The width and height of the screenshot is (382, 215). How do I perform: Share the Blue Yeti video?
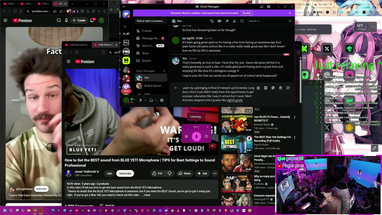(x=184, y=173)
